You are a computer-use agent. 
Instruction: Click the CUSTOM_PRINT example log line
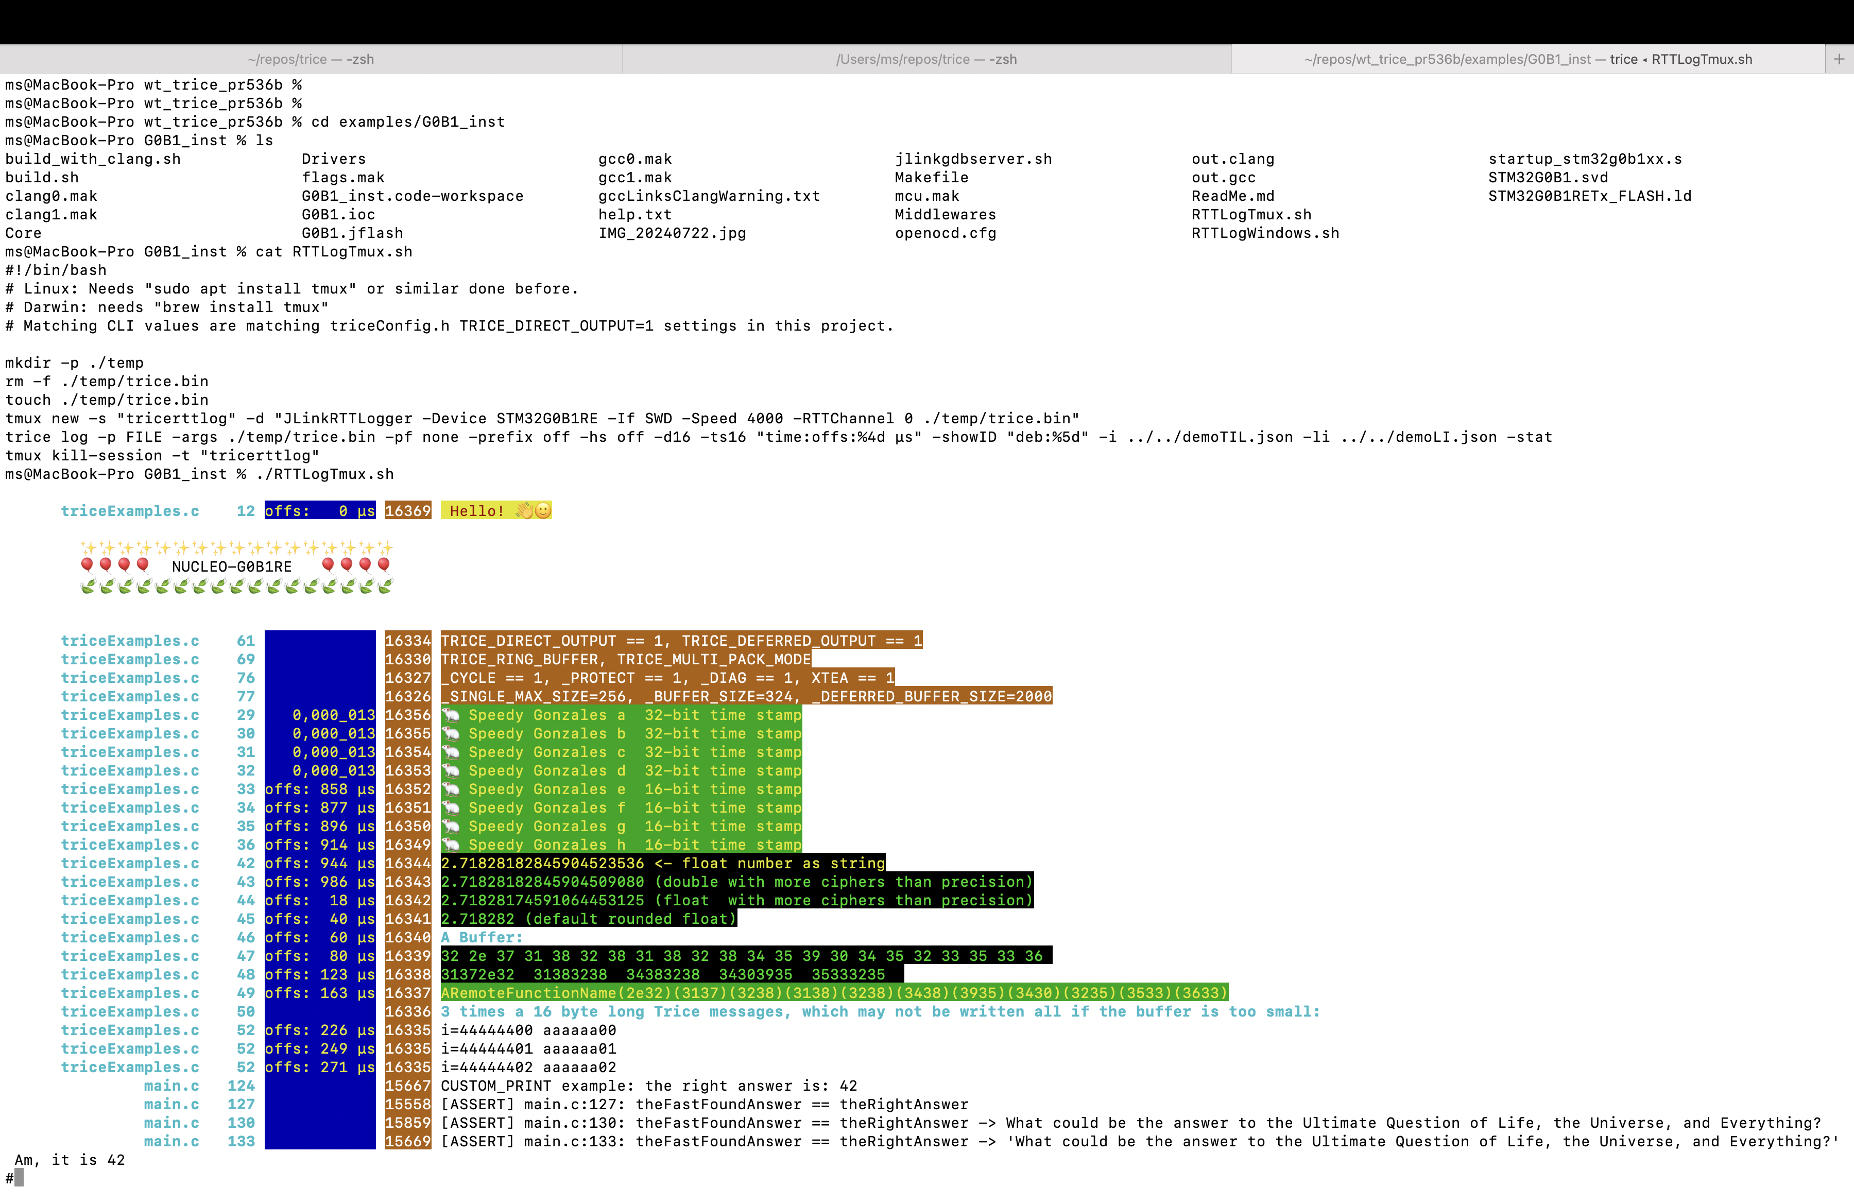point(648,1086)
